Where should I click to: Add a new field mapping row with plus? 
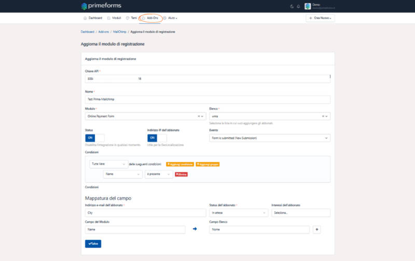pyautogui.click(x=317, y=229)
